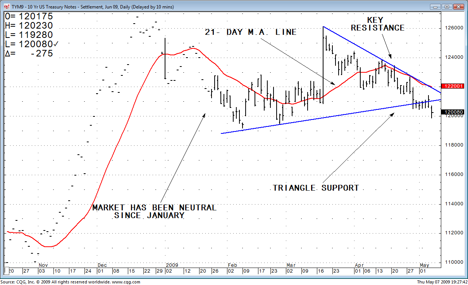This screenshot has width=468, height=285.
Task: Click the 'Dec' label on time axis
Action: pos(102,265)
